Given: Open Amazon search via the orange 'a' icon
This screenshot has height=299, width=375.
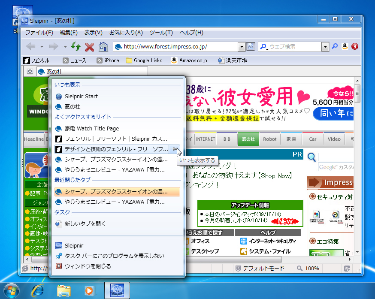Looking at the screenshot, I should pyautogui.click(x=345, y=46).
